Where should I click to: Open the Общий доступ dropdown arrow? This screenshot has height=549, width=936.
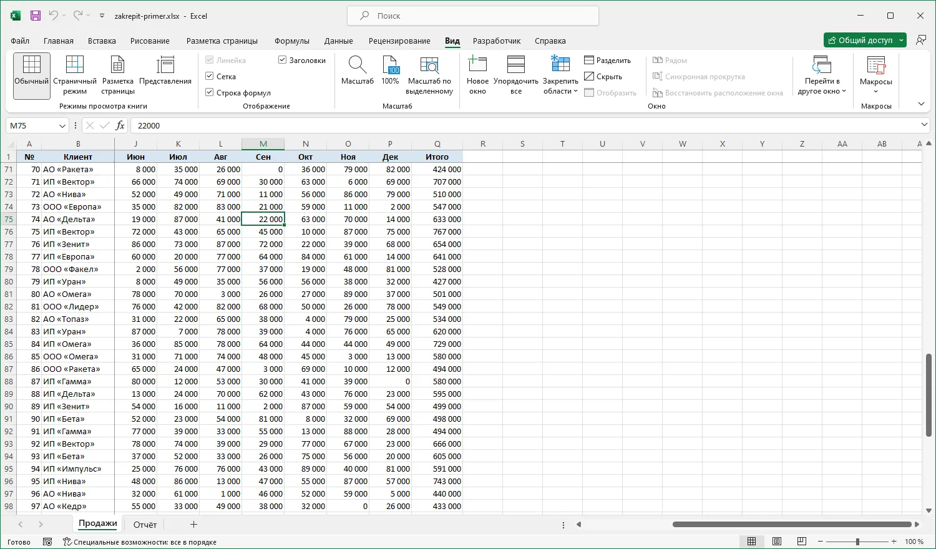(901, 41)
